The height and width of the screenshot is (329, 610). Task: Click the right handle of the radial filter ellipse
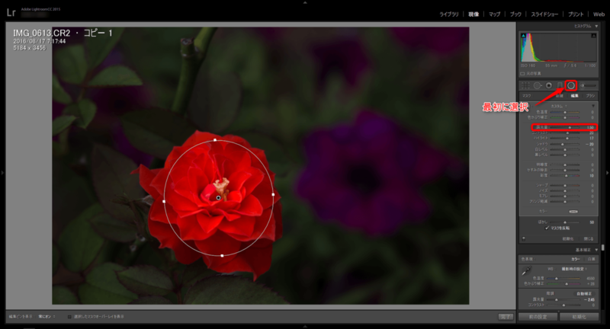click(x=273, y=194)
